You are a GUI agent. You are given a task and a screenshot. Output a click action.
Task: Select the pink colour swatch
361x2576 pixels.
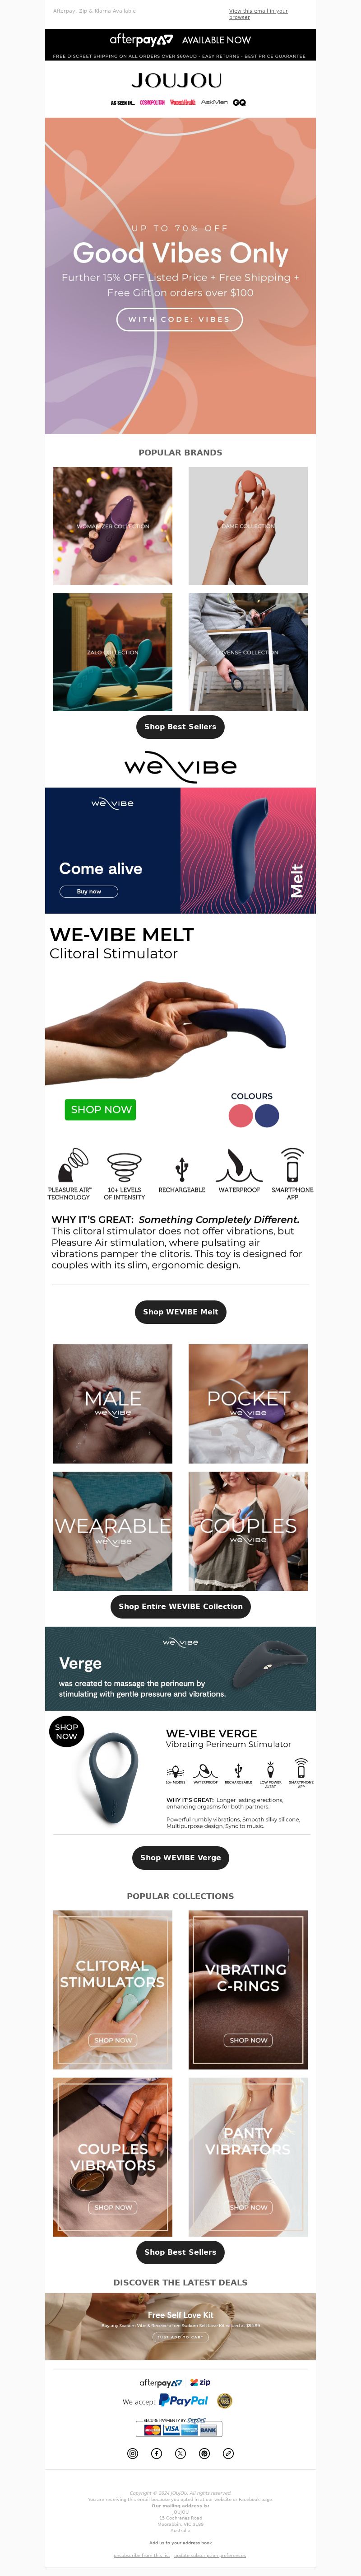pyautogui.click(x=241, y=1116)
